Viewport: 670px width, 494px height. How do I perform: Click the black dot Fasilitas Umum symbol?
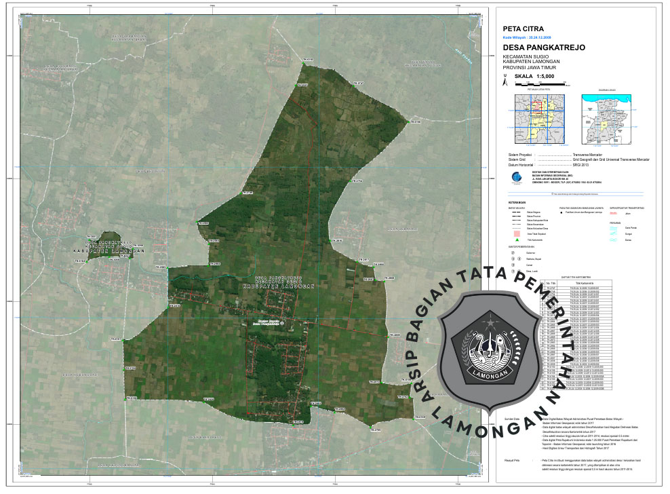(x=562, y=213)
